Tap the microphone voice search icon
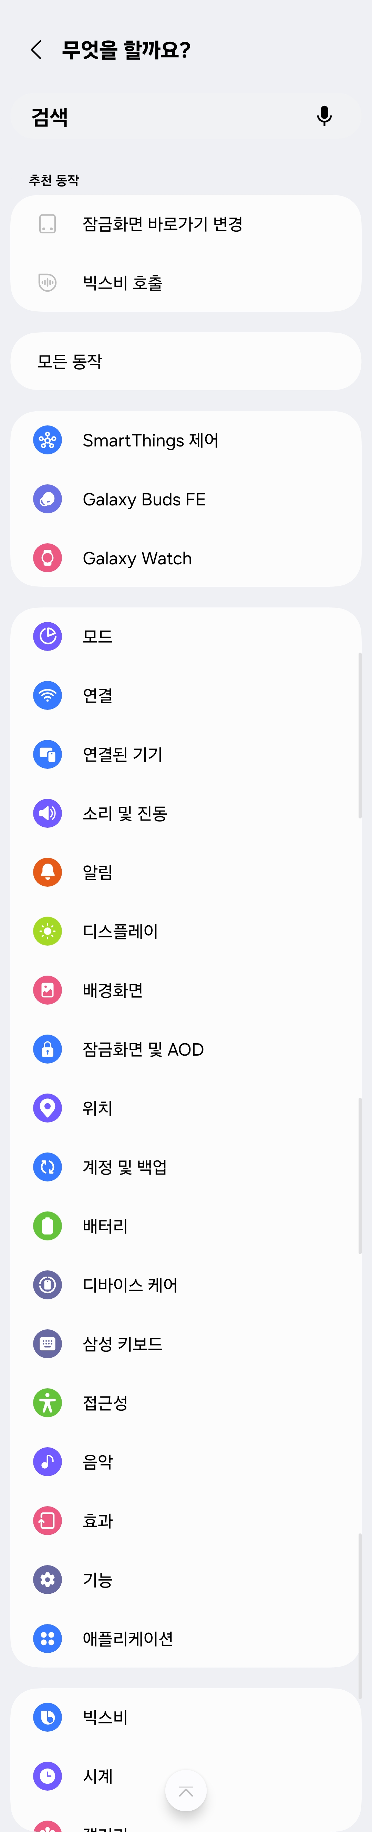 click(324, 116)
